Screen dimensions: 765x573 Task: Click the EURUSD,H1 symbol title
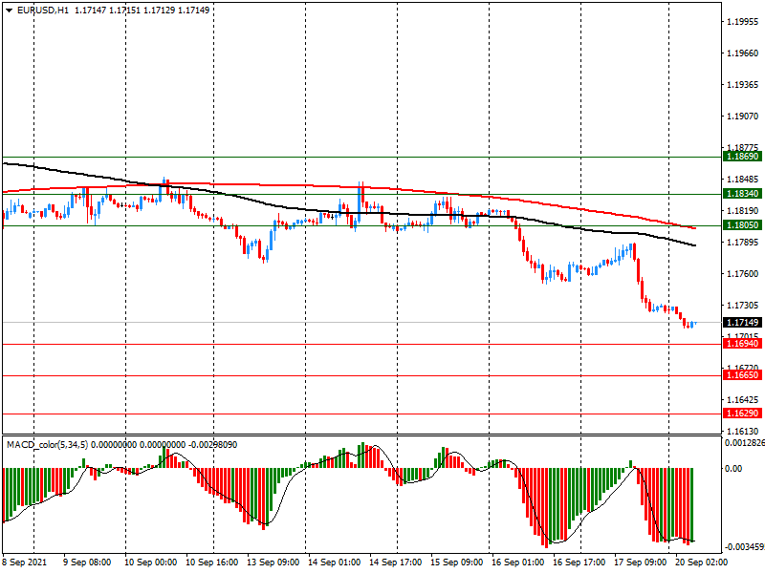(x=43, y=10)
